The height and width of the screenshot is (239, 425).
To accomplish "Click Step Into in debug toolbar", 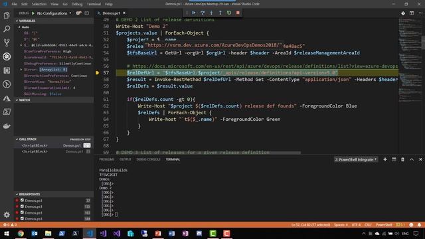I will (211, 13).
